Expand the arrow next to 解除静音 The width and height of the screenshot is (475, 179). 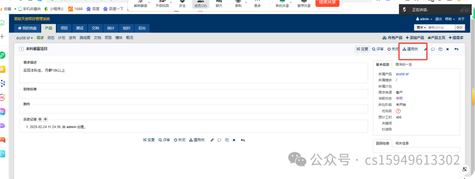(149, 2)
